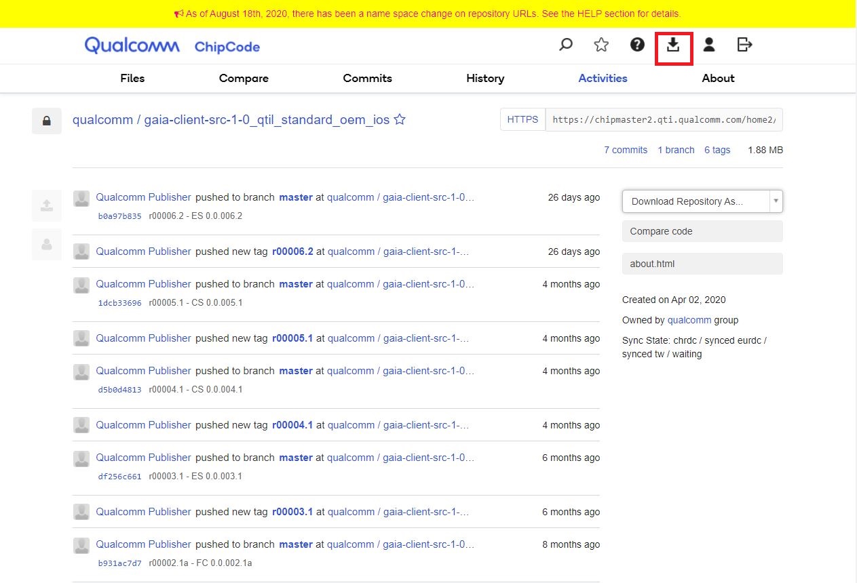857x583 pixels.
Task: Open commit hash d5b0d4813
Action: point(120,390)
